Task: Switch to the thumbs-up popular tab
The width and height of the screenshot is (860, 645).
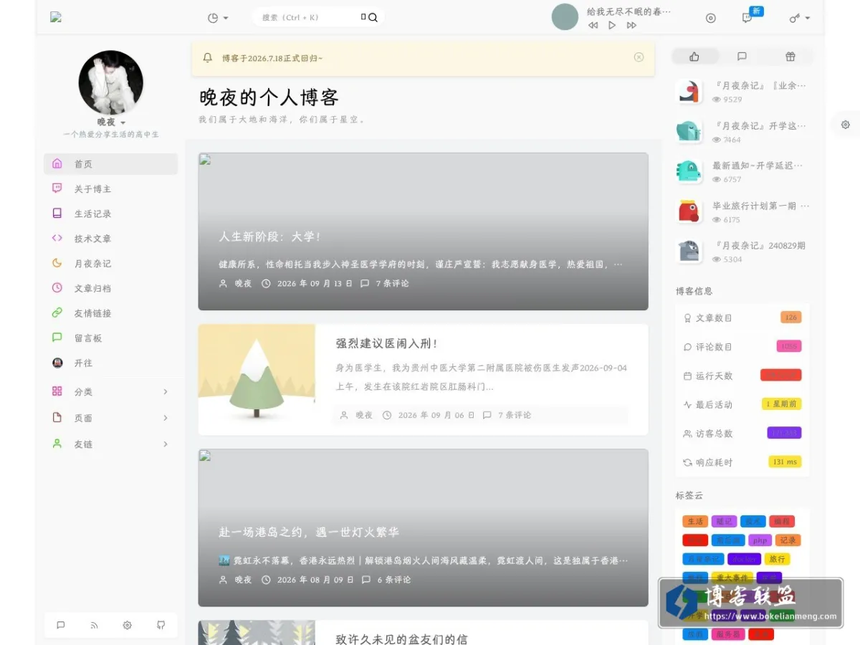Action: (694, 57)
